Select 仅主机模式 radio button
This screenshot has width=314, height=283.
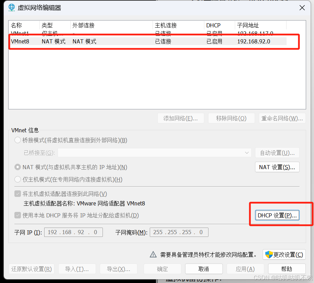tap(17, 179)
